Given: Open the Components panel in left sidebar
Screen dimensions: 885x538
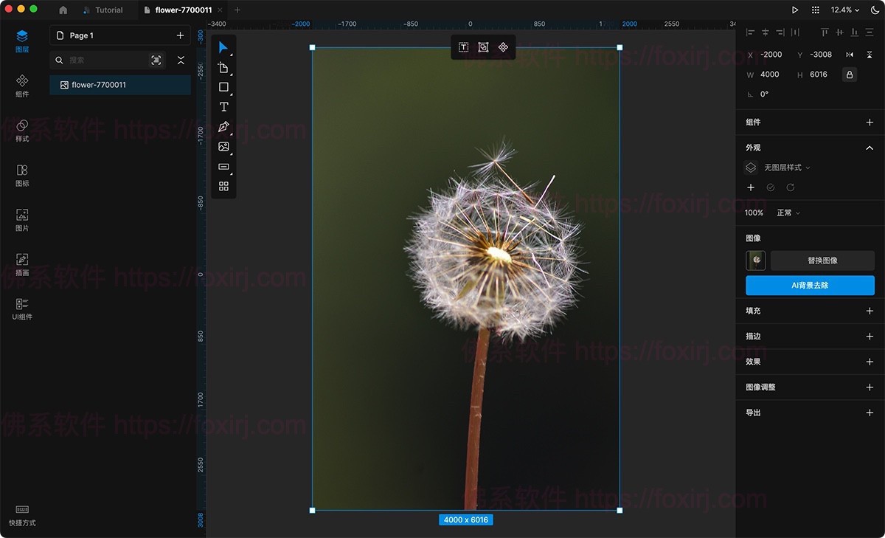Looking at the screenshot, I should (22, 86).
